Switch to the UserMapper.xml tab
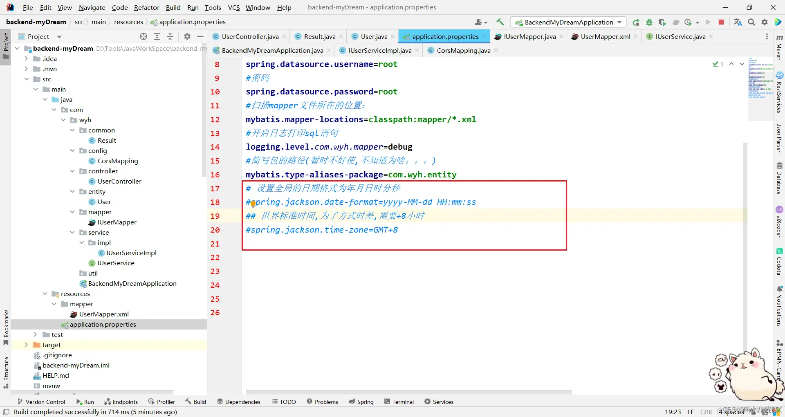This screenshot has width=785, height=417. point(605,36)
